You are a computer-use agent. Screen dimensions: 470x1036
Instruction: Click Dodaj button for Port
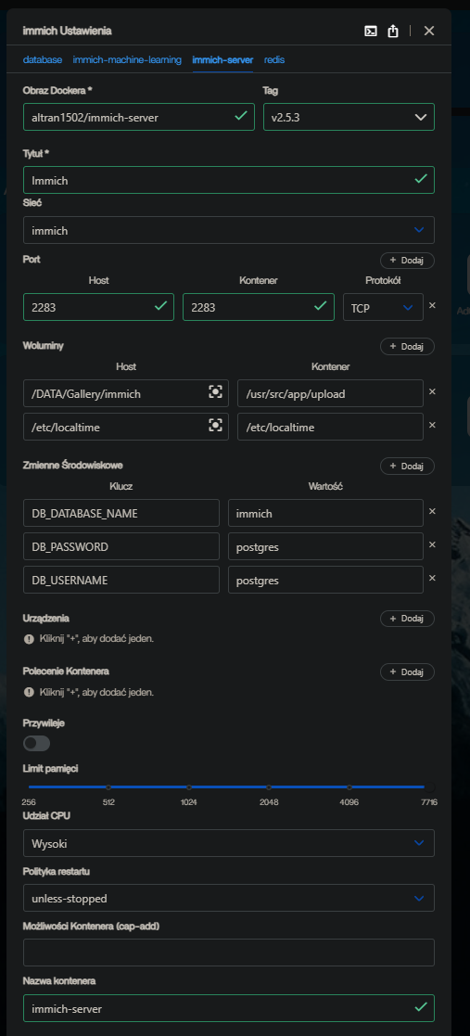click(407, 261)
